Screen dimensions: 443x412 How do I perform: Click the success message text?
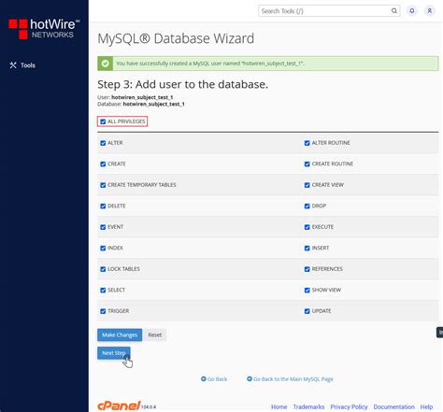pos(210,64)
